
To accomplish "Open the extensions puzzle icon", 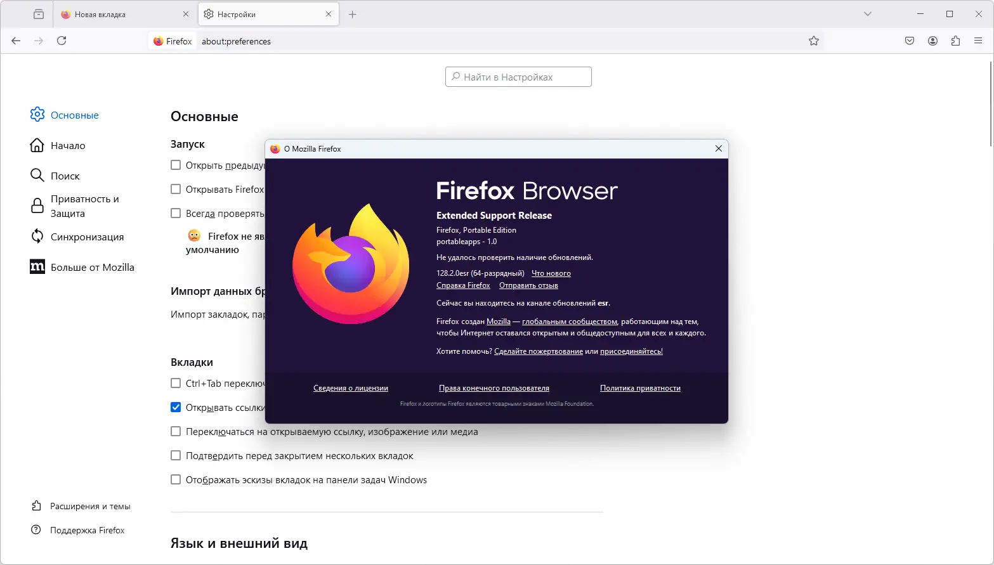I will 955,41.
